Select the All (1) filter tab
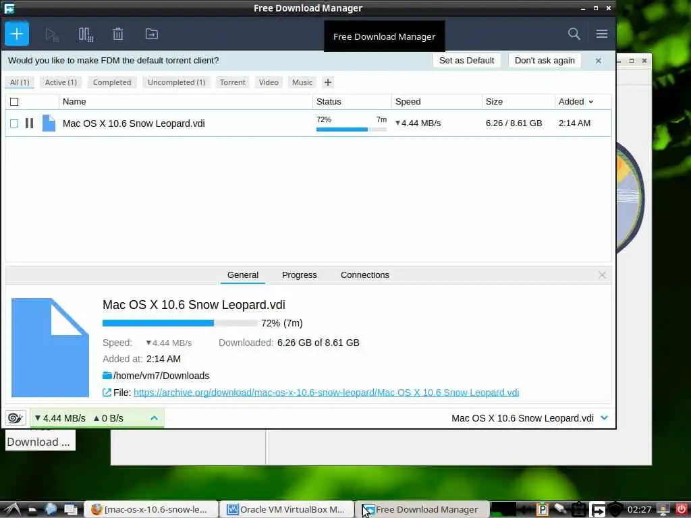The image size is (691, 518). 20,82
